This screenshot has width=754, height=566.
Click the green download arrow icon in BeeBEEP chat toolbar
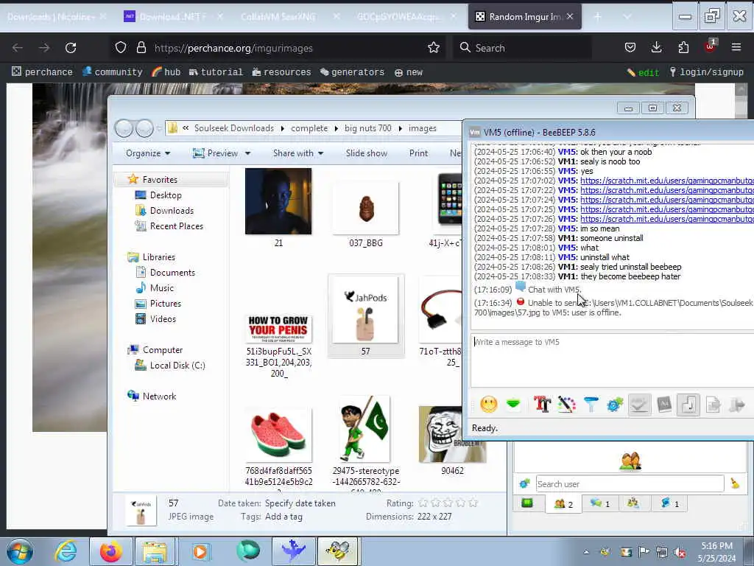513,405
